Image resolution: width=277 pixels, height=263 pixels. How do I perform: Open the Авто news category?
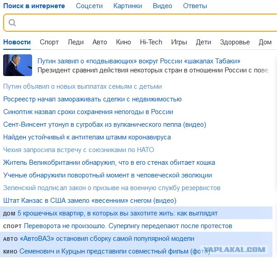point(99,42)
